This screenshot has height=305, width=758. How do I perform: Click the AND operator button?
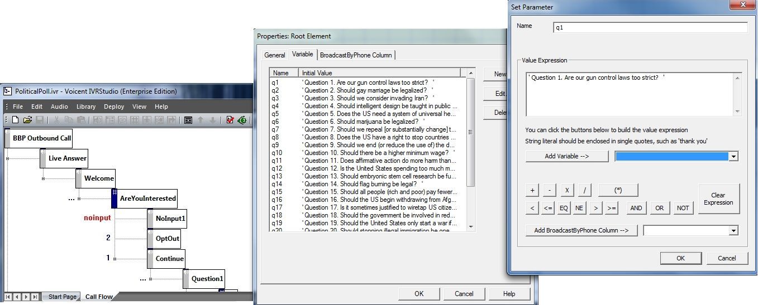click(636, 208)
